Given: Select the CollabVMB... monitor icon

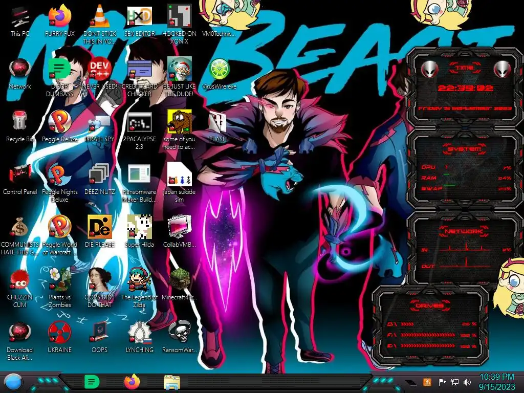Looking at the screenshot, I should [180, 232].
